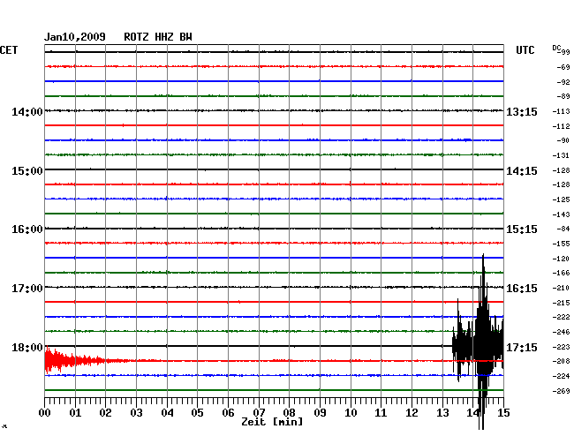
Task: Select minute label 15 on time axis
Action: [503, 413]
